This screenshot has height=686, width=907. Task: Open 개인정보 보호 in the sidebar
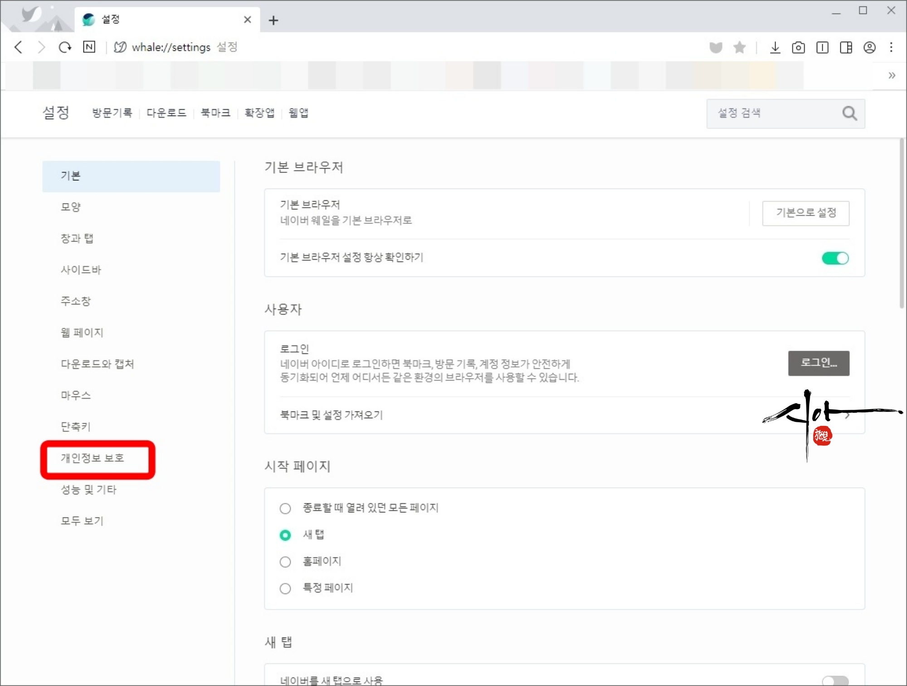[93, 458]
